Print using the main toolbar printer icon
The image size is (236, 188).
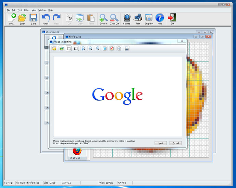(x=138, y=19)
